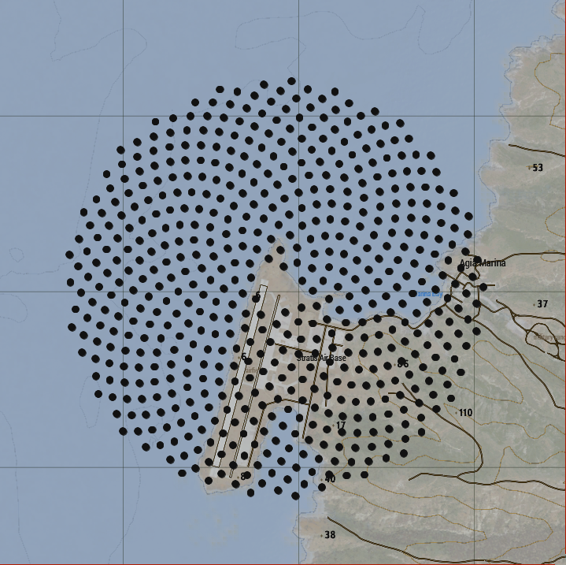Screen dimensions: 566x565
Task: Select the leftmost black dot marker
Action: [69, 255]
